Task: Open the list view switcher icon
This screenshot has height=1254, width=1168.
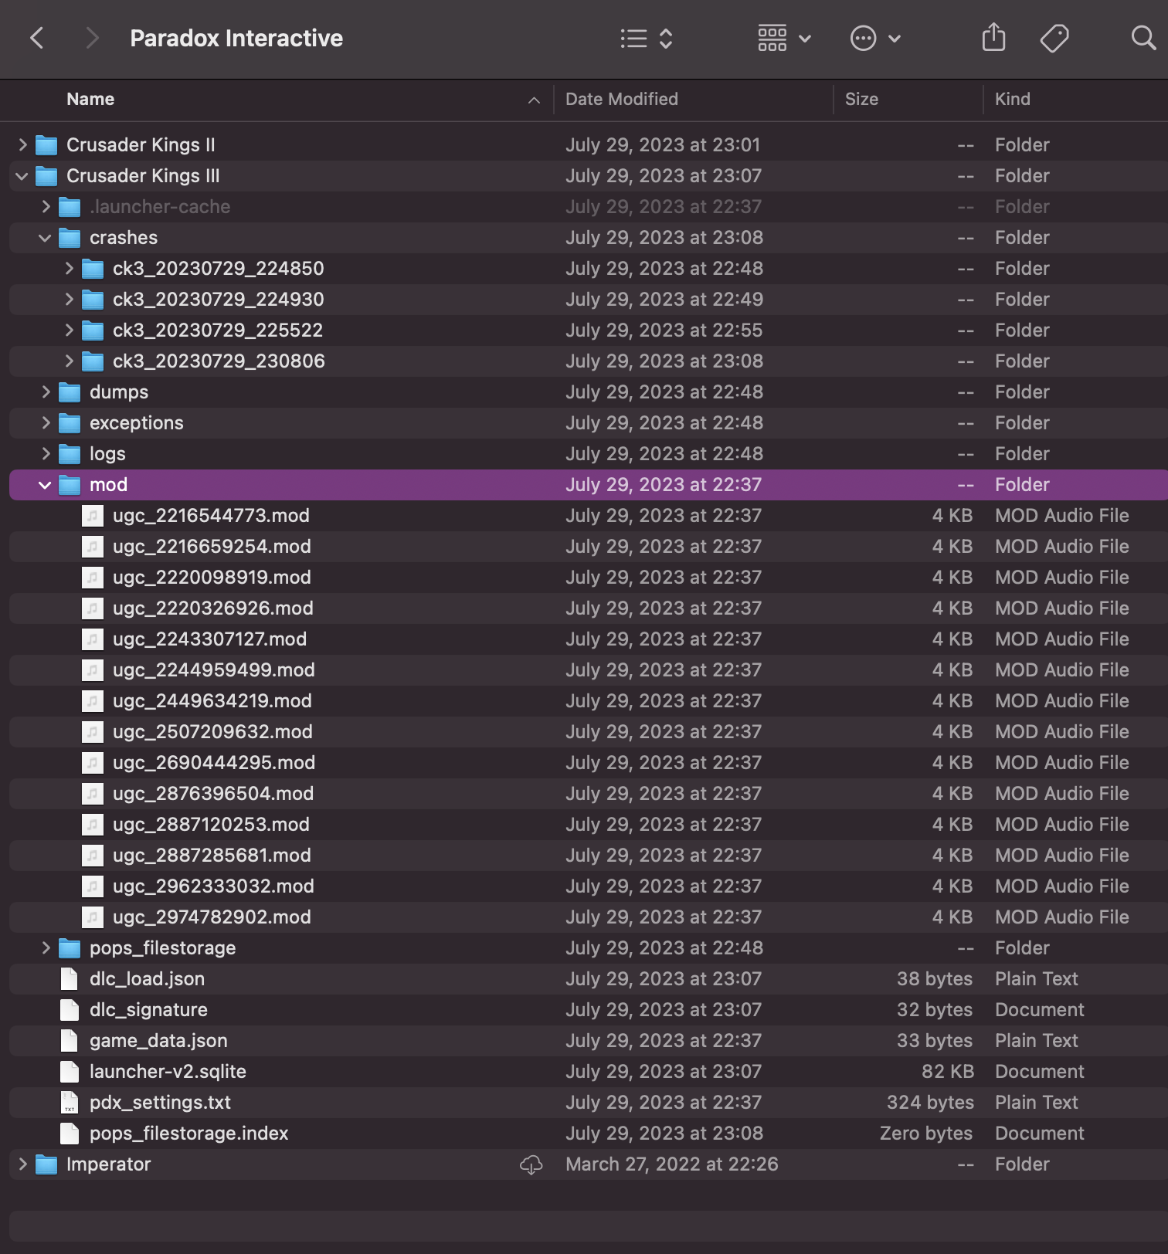Action: point(647,38)
